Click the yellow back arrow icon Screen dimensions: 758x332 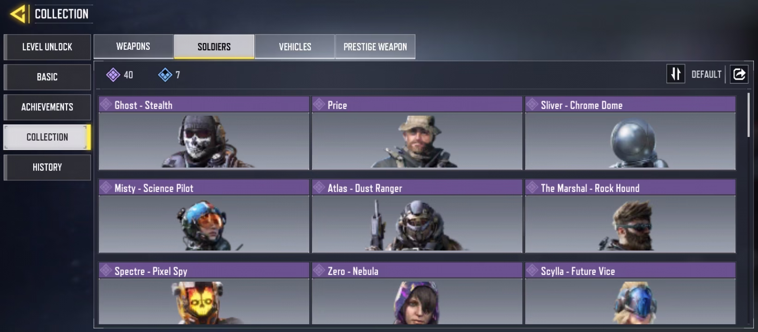(18, 14)
